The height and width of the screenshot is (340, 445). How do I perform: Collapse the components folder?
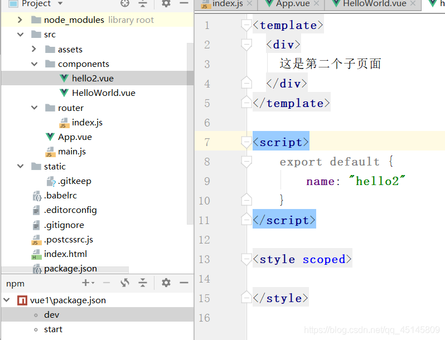click(35, 64)
